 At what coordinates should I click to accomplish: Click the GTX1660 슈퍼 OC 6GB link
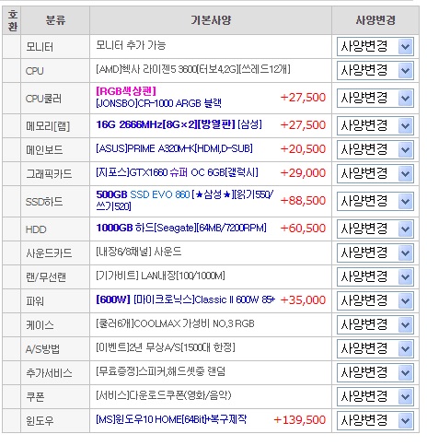(177, 172)
